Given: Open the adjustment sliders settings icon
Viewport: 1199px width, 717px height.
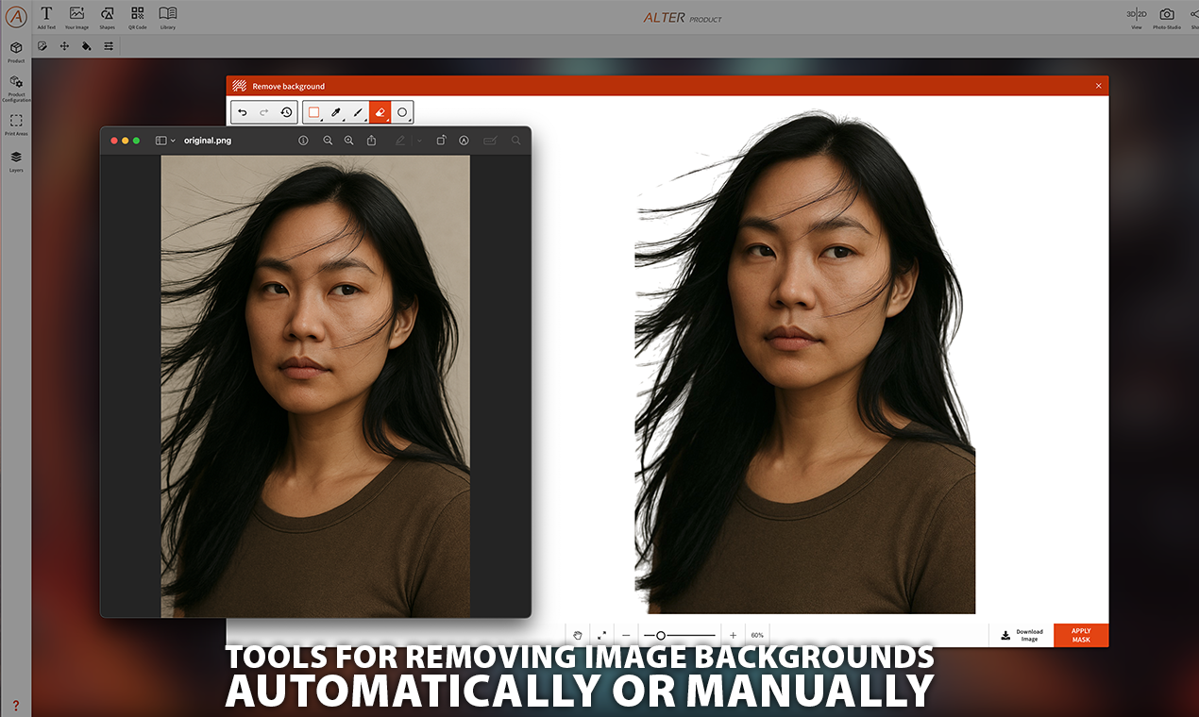Looking at the screenshot, I should point(109,45).
